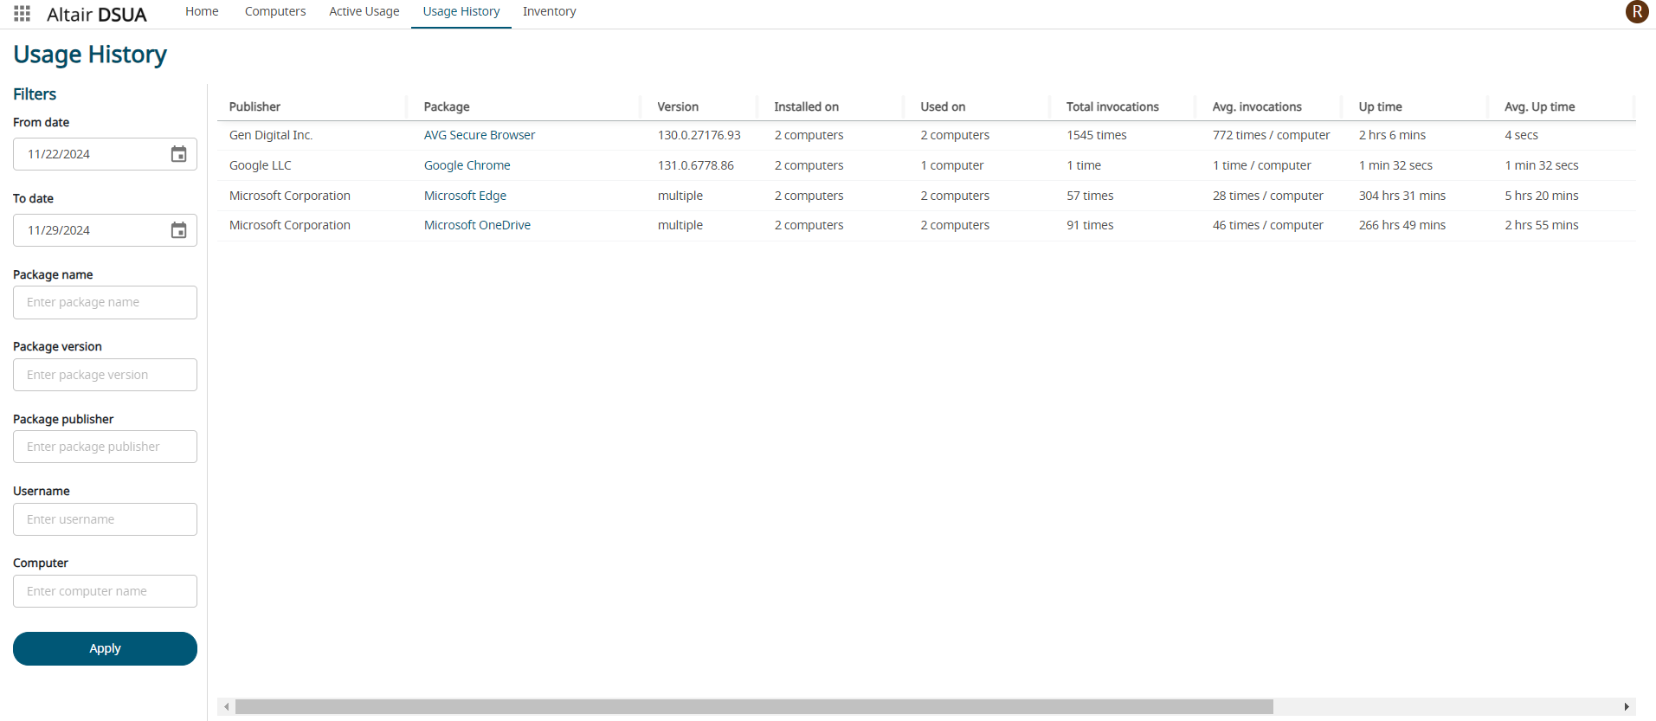The height and width of the screenshot is (721, 1656).
Task: Click the horizontal scrollbar left arrow
Action: pyautogui.click(x=227, y=707)
